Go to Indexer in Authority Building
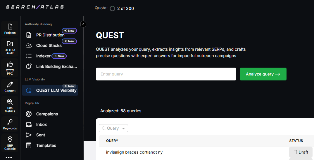This screenshot has width=314, height=160. click(x=43, y=56)
